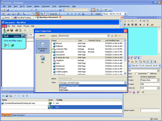162x121 pixels.
Task: Click the Open folder icon in main toolbar
Action: (x=4, y=10)
